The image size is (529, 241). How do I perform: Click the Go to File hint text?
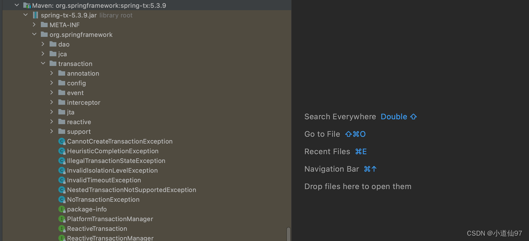(322, 134)
